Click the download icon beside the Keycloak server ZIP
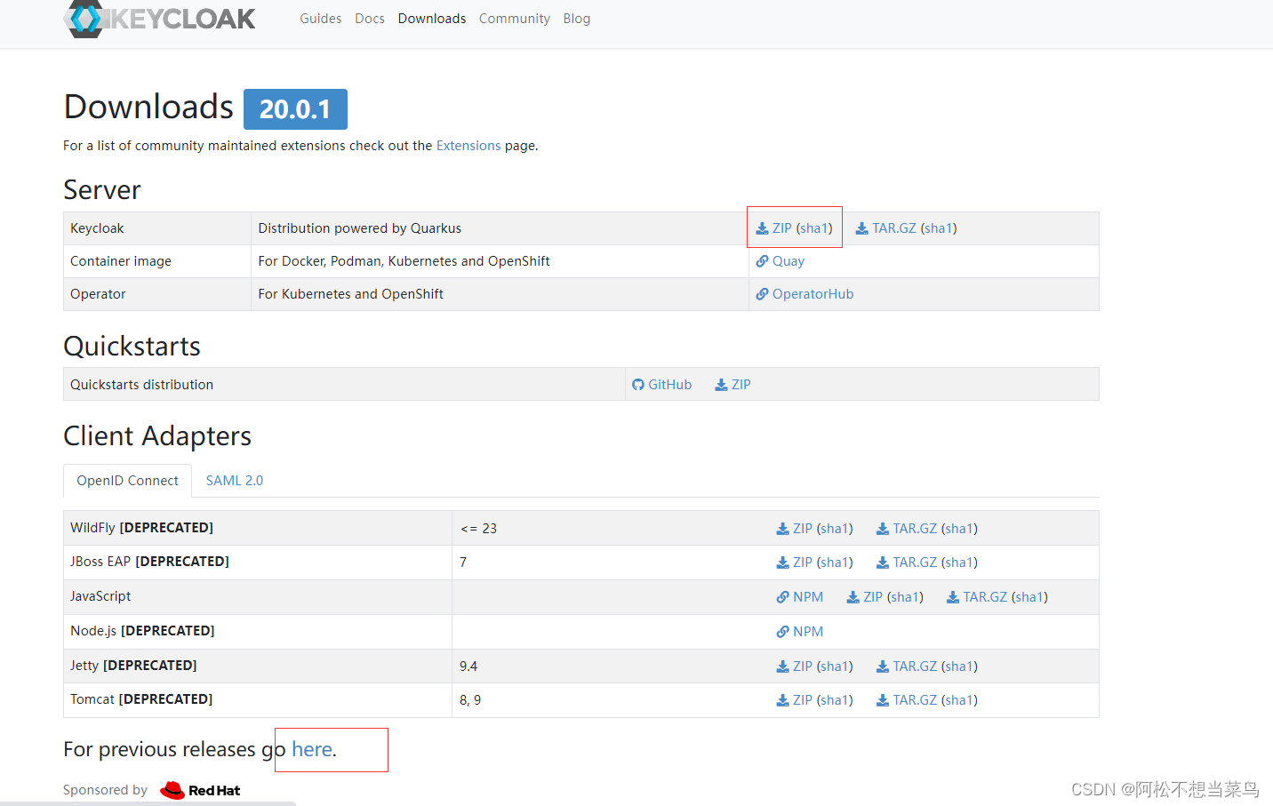1273x806 pixels. 762,228
